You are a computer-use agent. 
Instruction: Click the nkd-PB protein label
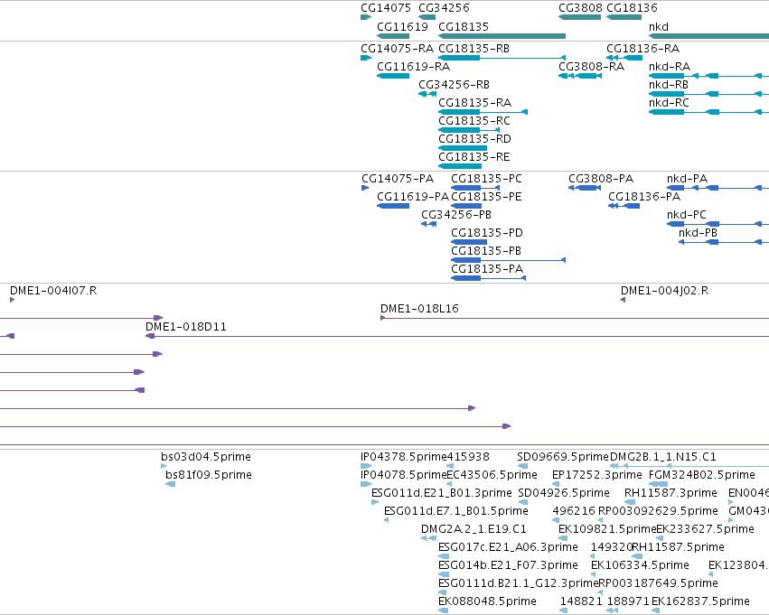coord(698,233)
